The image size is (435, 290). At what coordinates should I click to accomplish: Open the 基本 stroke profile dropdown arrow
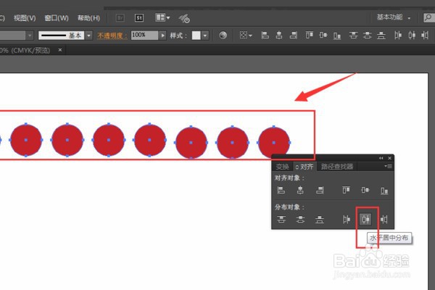coord(88,36)
